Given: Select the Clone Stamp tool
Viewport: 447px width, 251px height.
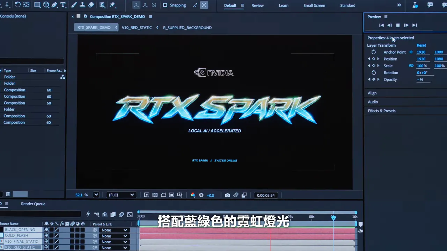Looking at the screenshot, I should pos(82,5).
